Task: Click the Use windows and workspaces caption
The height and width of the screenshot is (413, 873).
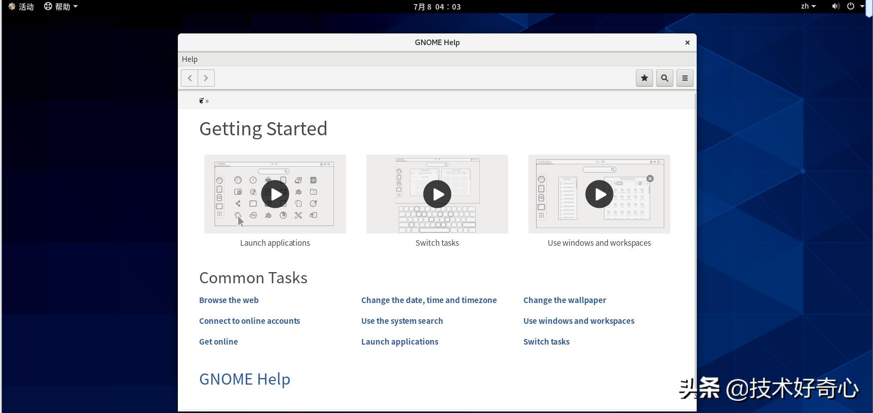Action: [x=599, y=243]
